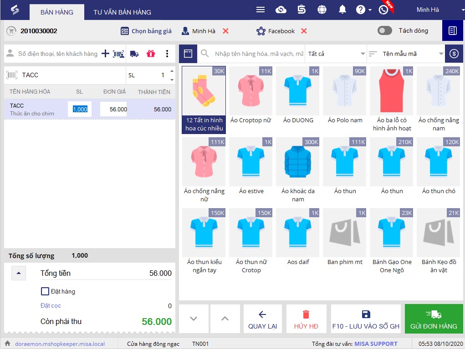Select the Aos daif product

tap(298, 237)
